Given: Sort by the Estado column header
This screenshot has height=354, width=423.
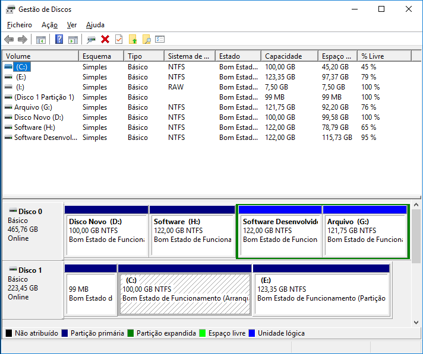Looking at the screenshot, I should (238, 56).
